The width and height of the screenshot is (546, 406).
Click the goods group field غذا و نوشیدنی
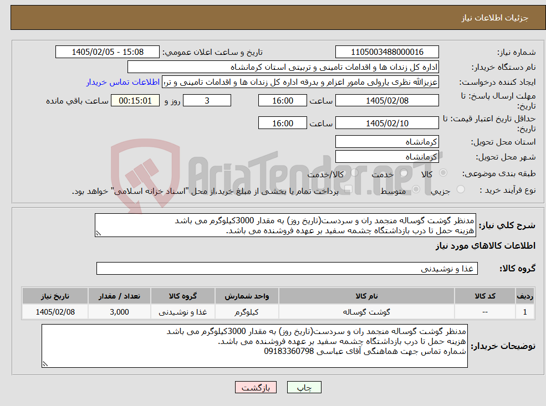[x=287, y=268]
